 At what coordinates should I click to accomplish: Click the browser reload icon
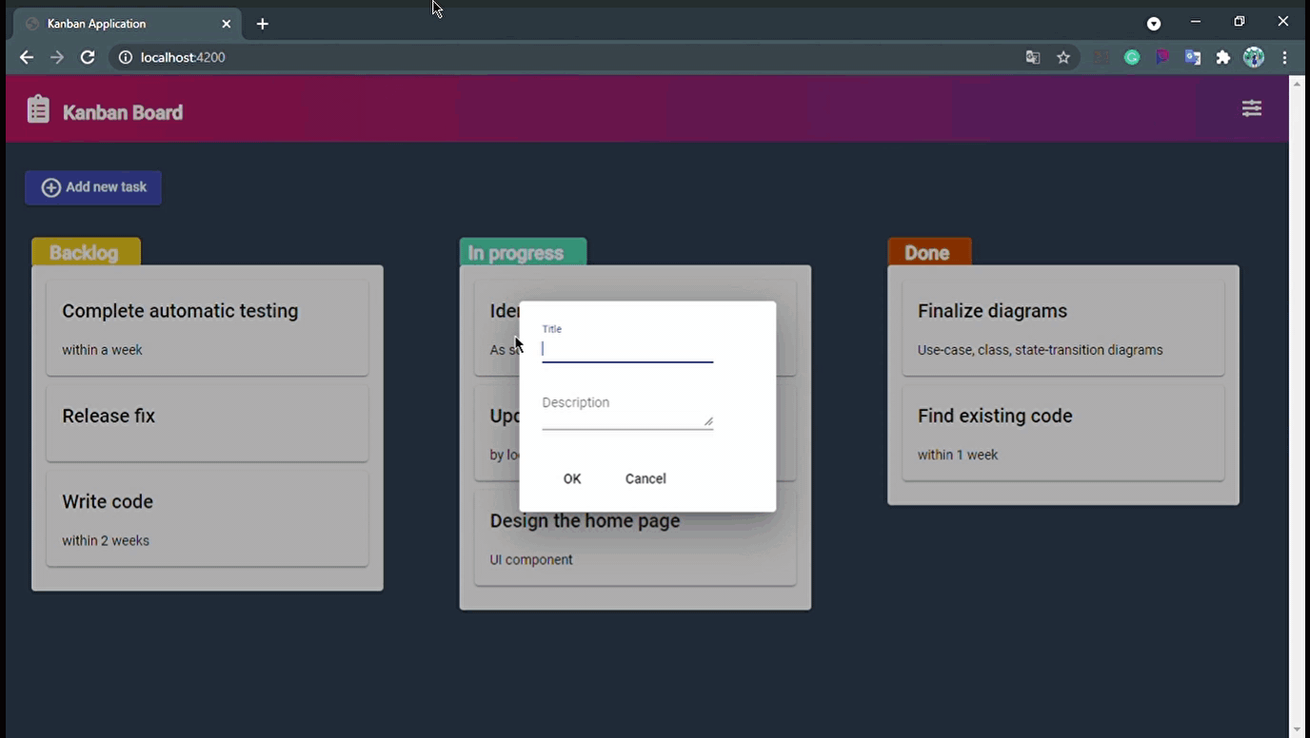coord(88,57)
